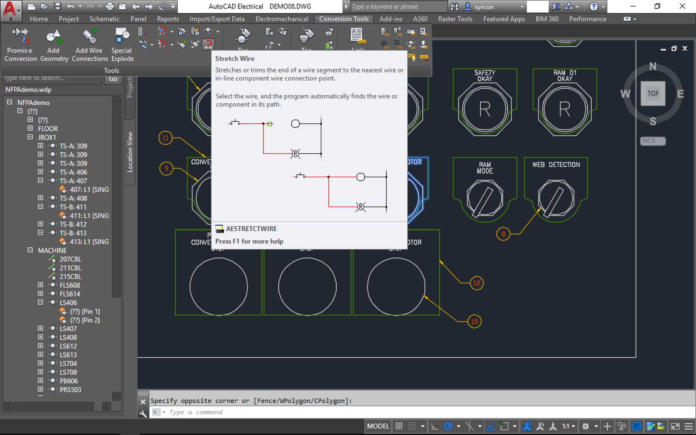Select the NFPAdemo project root
This screenshot has width=696, height=435.
(x=33, y=102)
